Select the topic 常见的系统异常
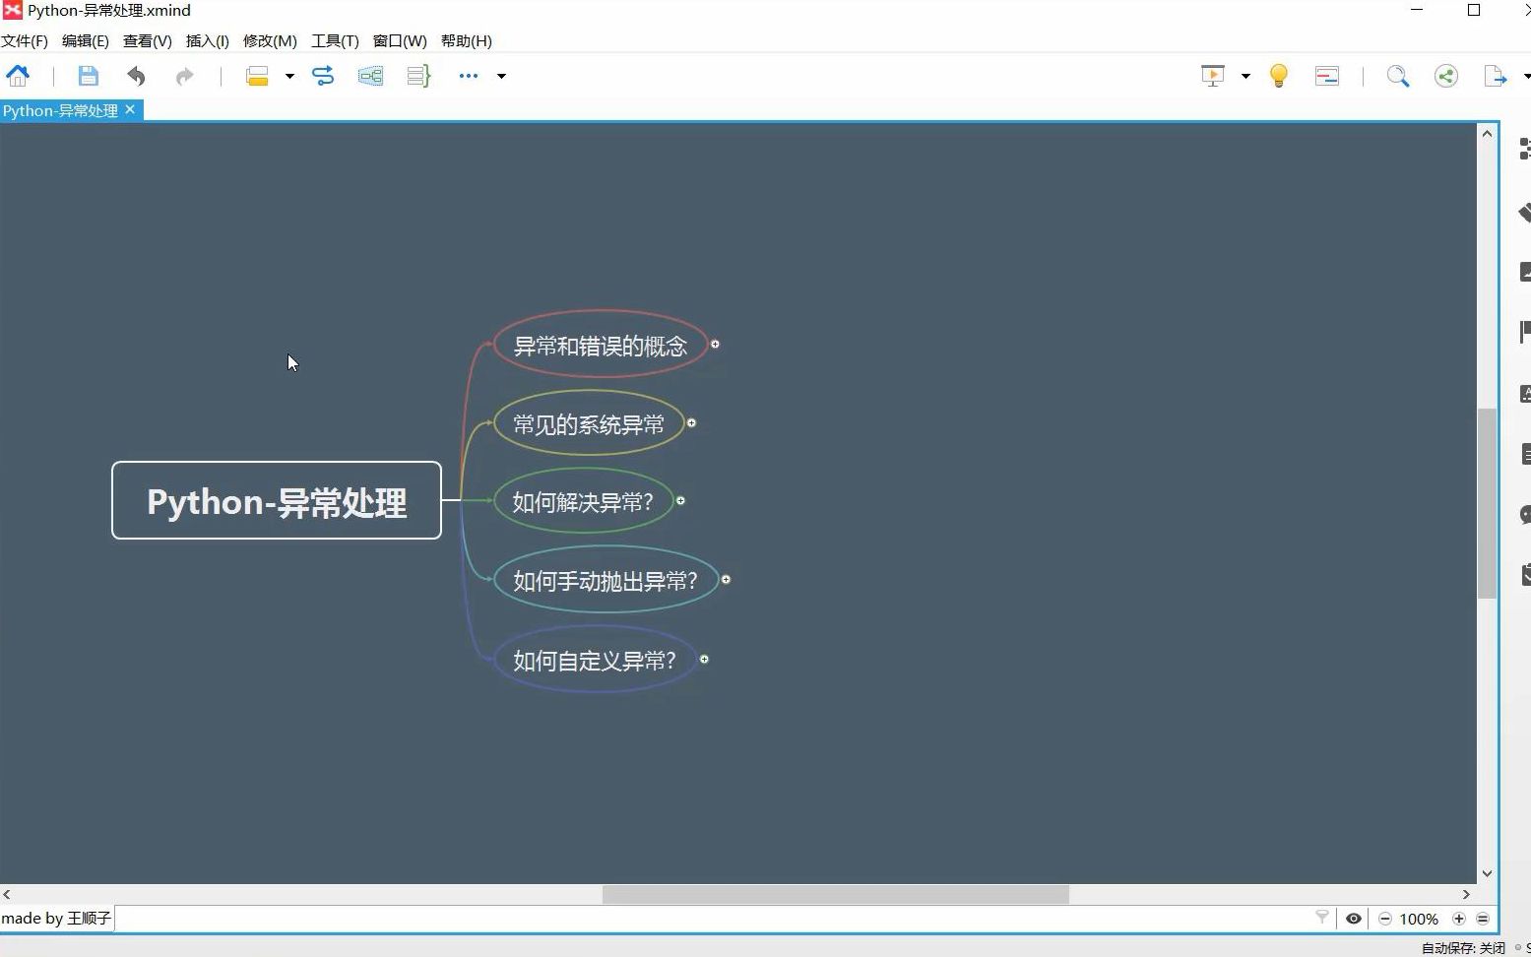 (x=589, y=423)
